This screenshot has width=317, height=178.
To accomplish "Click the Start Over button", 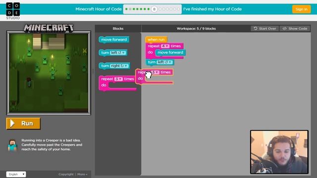I will tap(265, 29).
